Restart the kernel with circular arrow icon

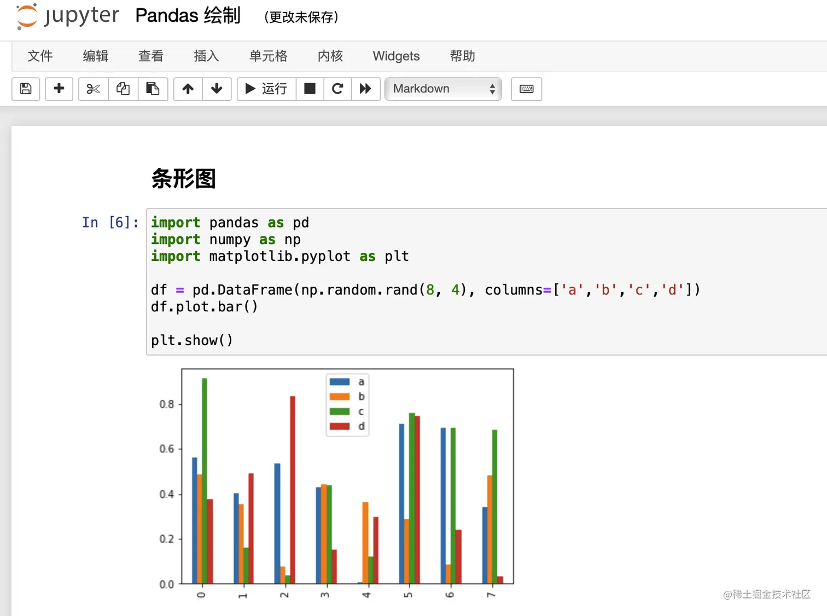(337, 89)
